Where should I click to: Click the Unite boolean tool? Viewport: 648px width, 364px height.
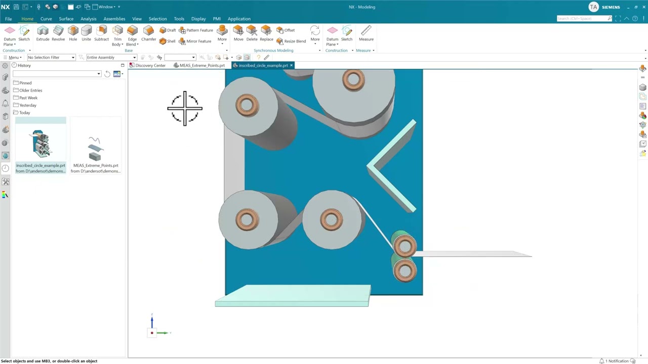(x=87, y=34)
